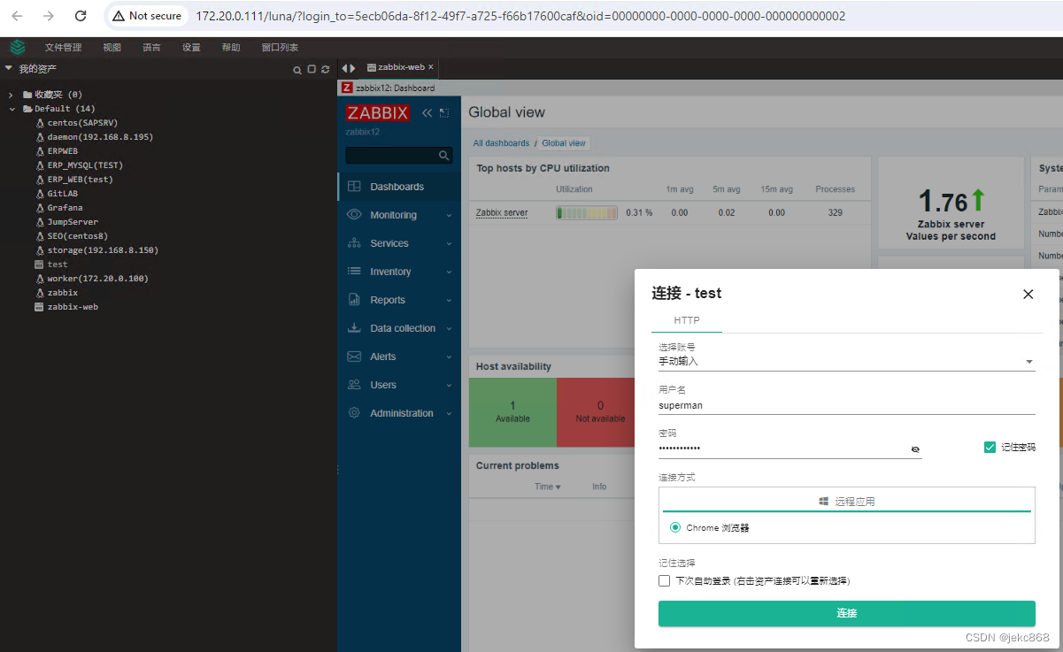Click the Services hierarchy icon
Image resolution: width=1063 pixels, height=652 pixels.
click(354, 243)
